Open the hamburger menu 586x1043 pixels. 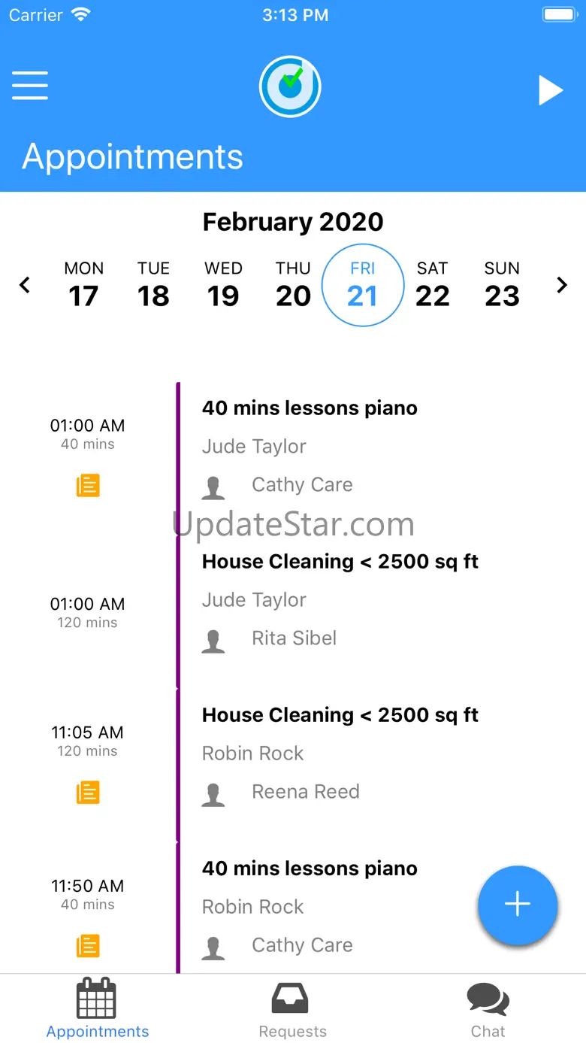[30, 86]
